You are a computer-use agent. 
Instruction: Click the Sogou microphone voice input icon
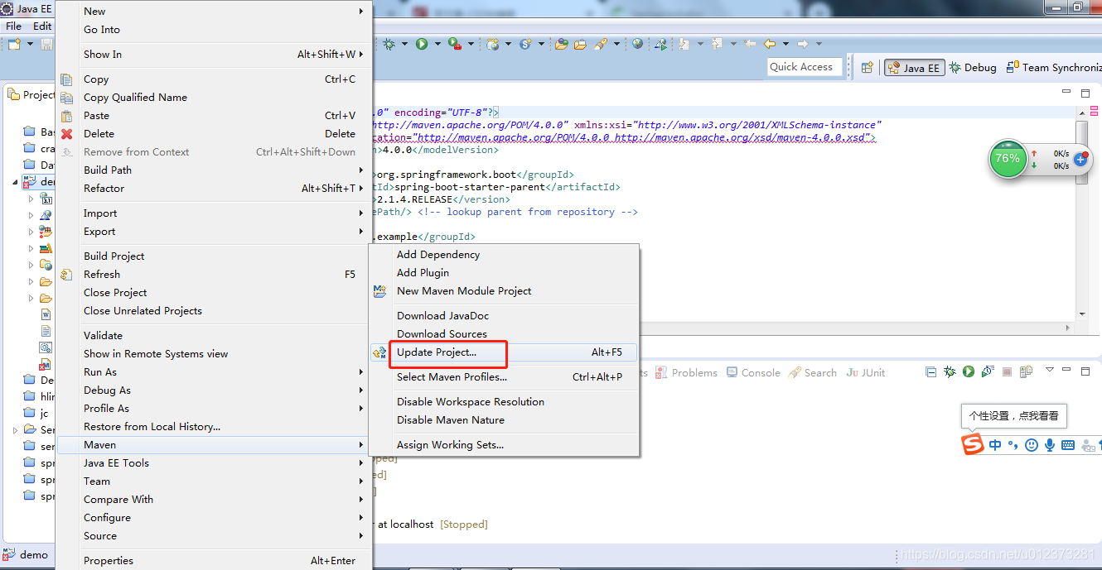(x=1050, y=445)
